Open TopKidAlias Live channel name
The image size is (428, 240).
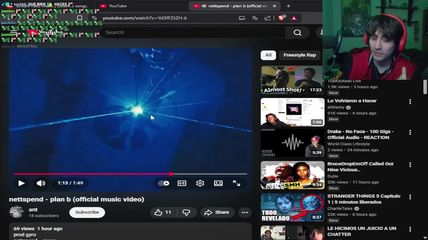point(344,81)
